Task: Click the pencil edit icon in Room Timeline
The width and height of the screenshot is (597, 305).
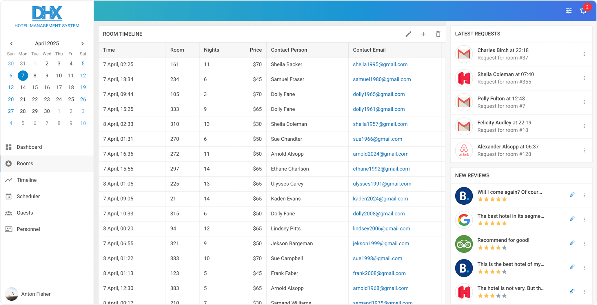Action: [408, 34]
